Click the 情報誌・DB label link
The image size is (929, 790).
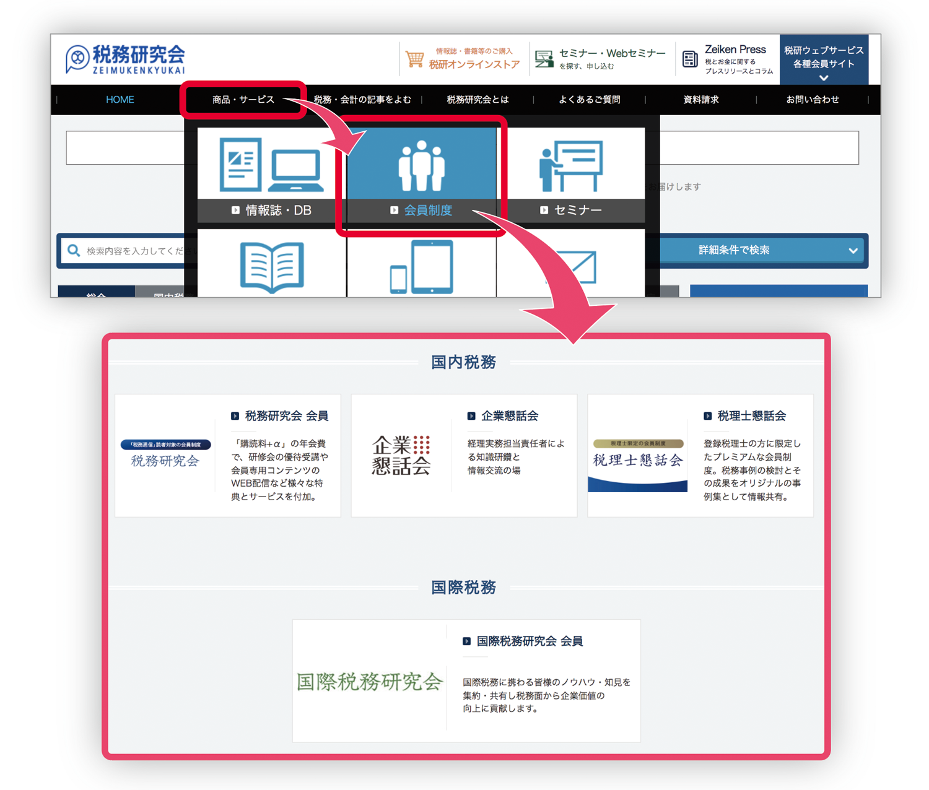tap(278, 211)
